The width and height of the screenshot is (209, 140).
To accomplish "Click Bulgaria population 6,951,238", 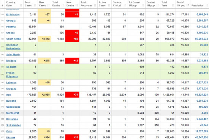I will point(202,101).
